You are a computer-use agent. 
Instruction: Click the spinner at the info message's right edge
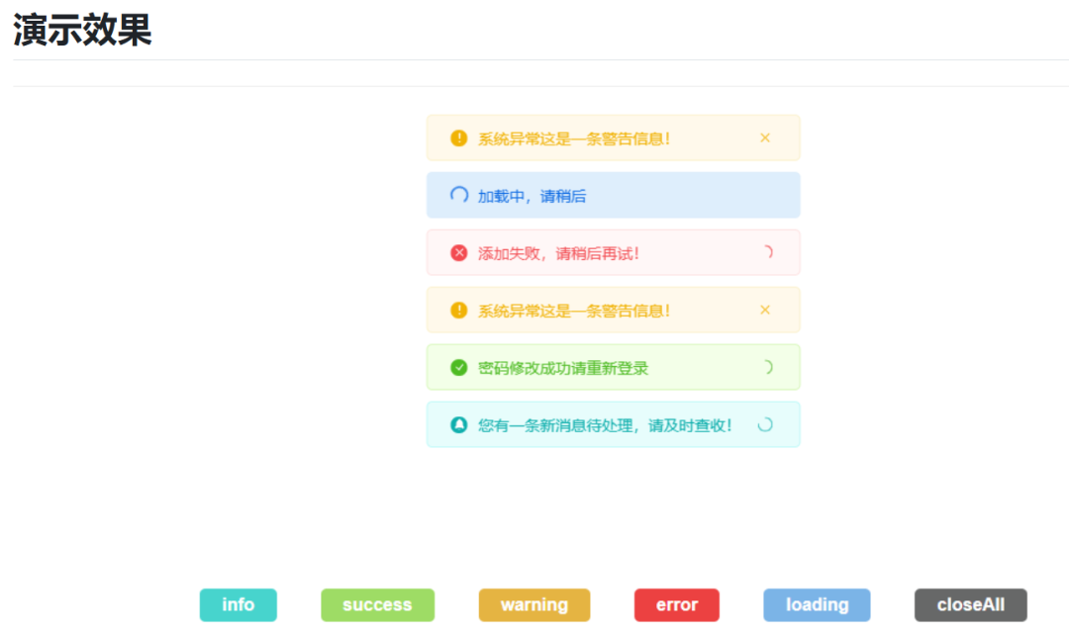coord(764,424)
